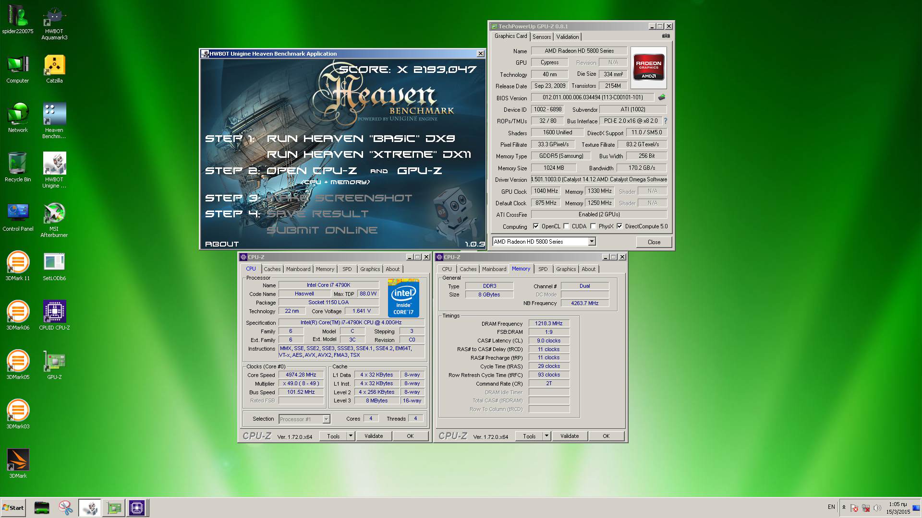This screenshot has width=922, height=518.
Task: Expand GPU selection dropdown in GPU-Z
Action: pyautogui.click(x=592, y=242)
